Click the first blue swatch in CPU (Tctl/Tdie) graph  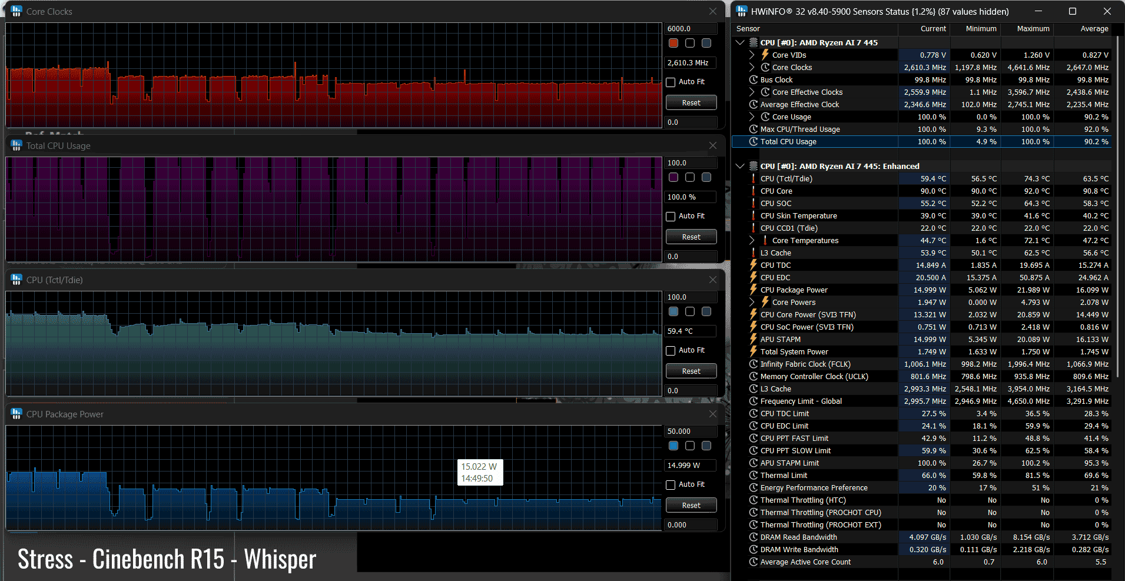pos(673,311)
